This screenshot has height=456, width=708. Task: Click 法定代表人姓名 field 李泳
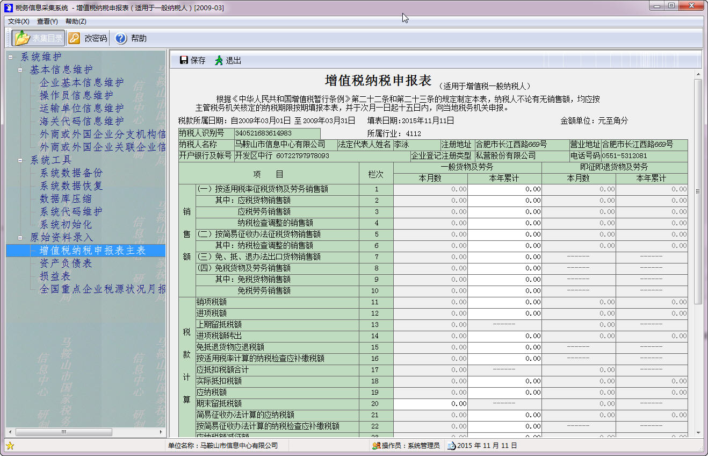(416, 145)
